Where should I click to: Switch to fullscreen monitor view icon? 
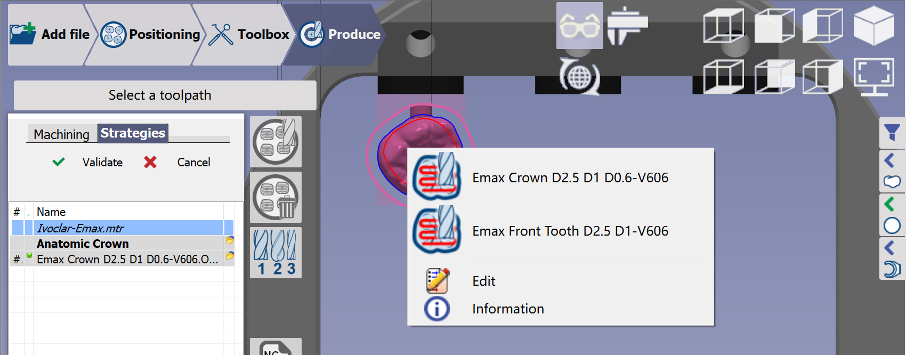click(x=874, y=77)
